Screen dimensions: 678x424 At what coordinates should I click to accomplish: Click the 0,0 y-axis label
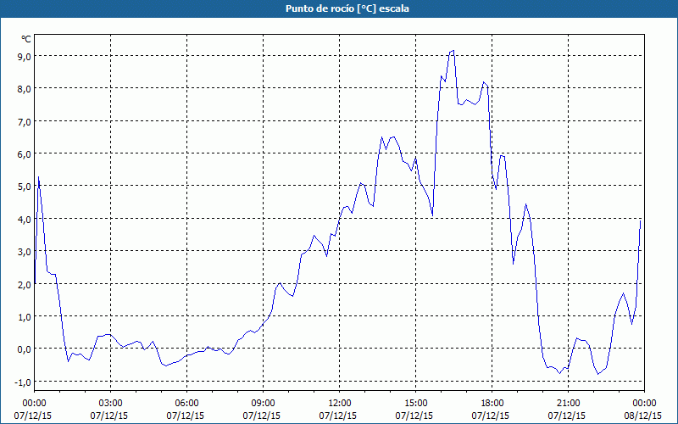[24, 349]
